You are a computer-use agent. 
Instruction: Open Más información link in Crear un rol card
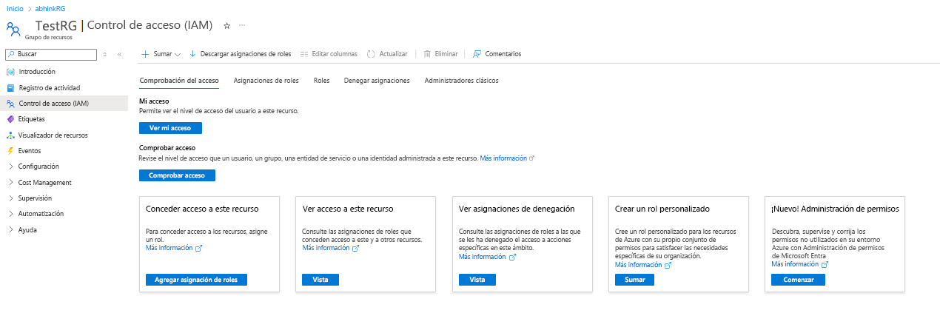pyautogui.click(x=639, y=265)
